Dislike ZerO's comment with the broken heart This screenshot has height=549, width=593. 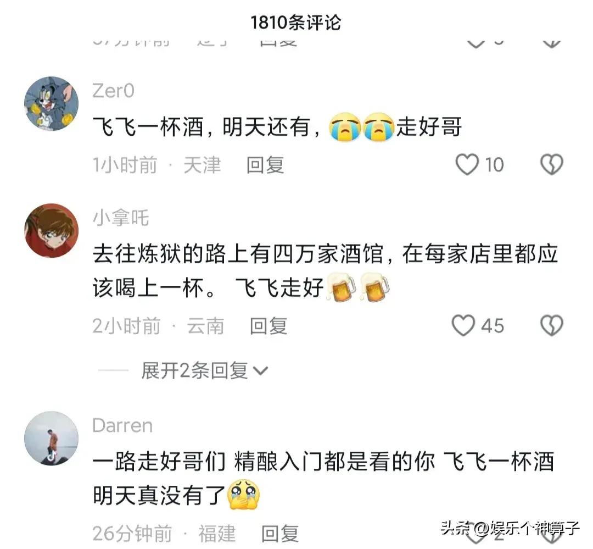(551, 164)
